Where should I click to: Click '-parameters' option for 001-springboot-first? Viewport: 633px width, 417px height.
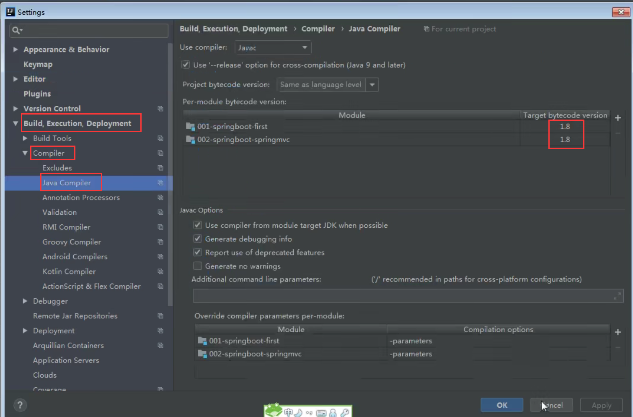[411, 341]
